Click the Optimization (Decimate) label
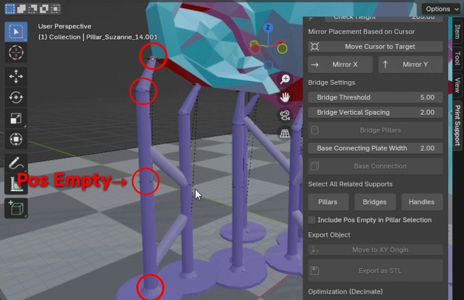Screen dimensions: 464x300 (345, 292)
